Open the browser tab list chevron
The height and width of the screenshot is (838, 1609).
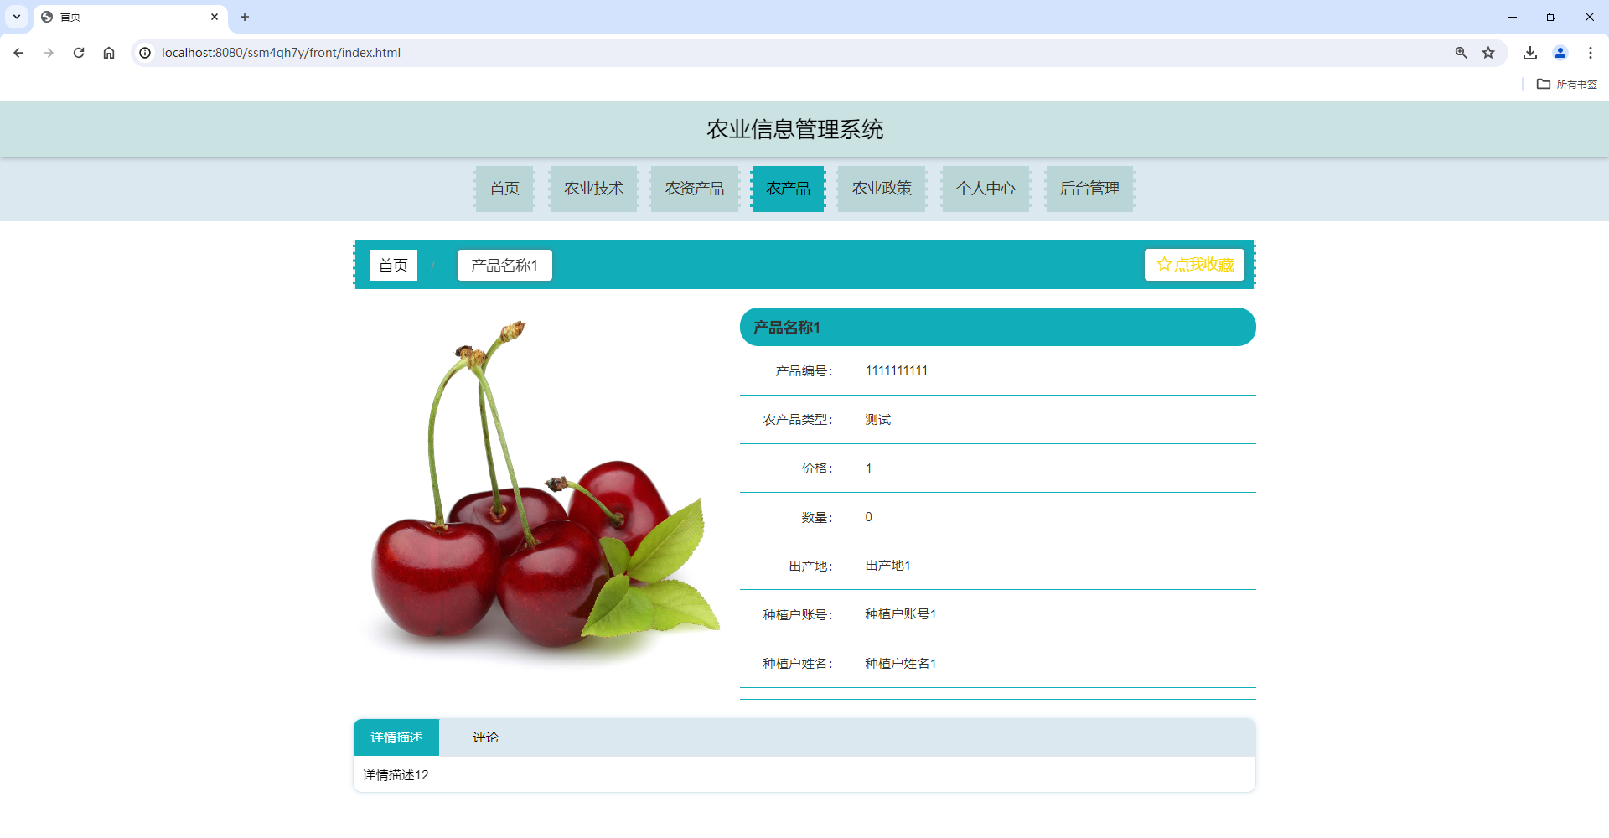pos(17,17)
